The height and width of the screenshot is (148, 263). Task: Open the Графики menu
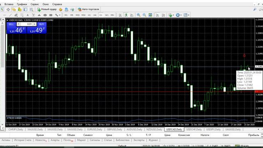22,4
